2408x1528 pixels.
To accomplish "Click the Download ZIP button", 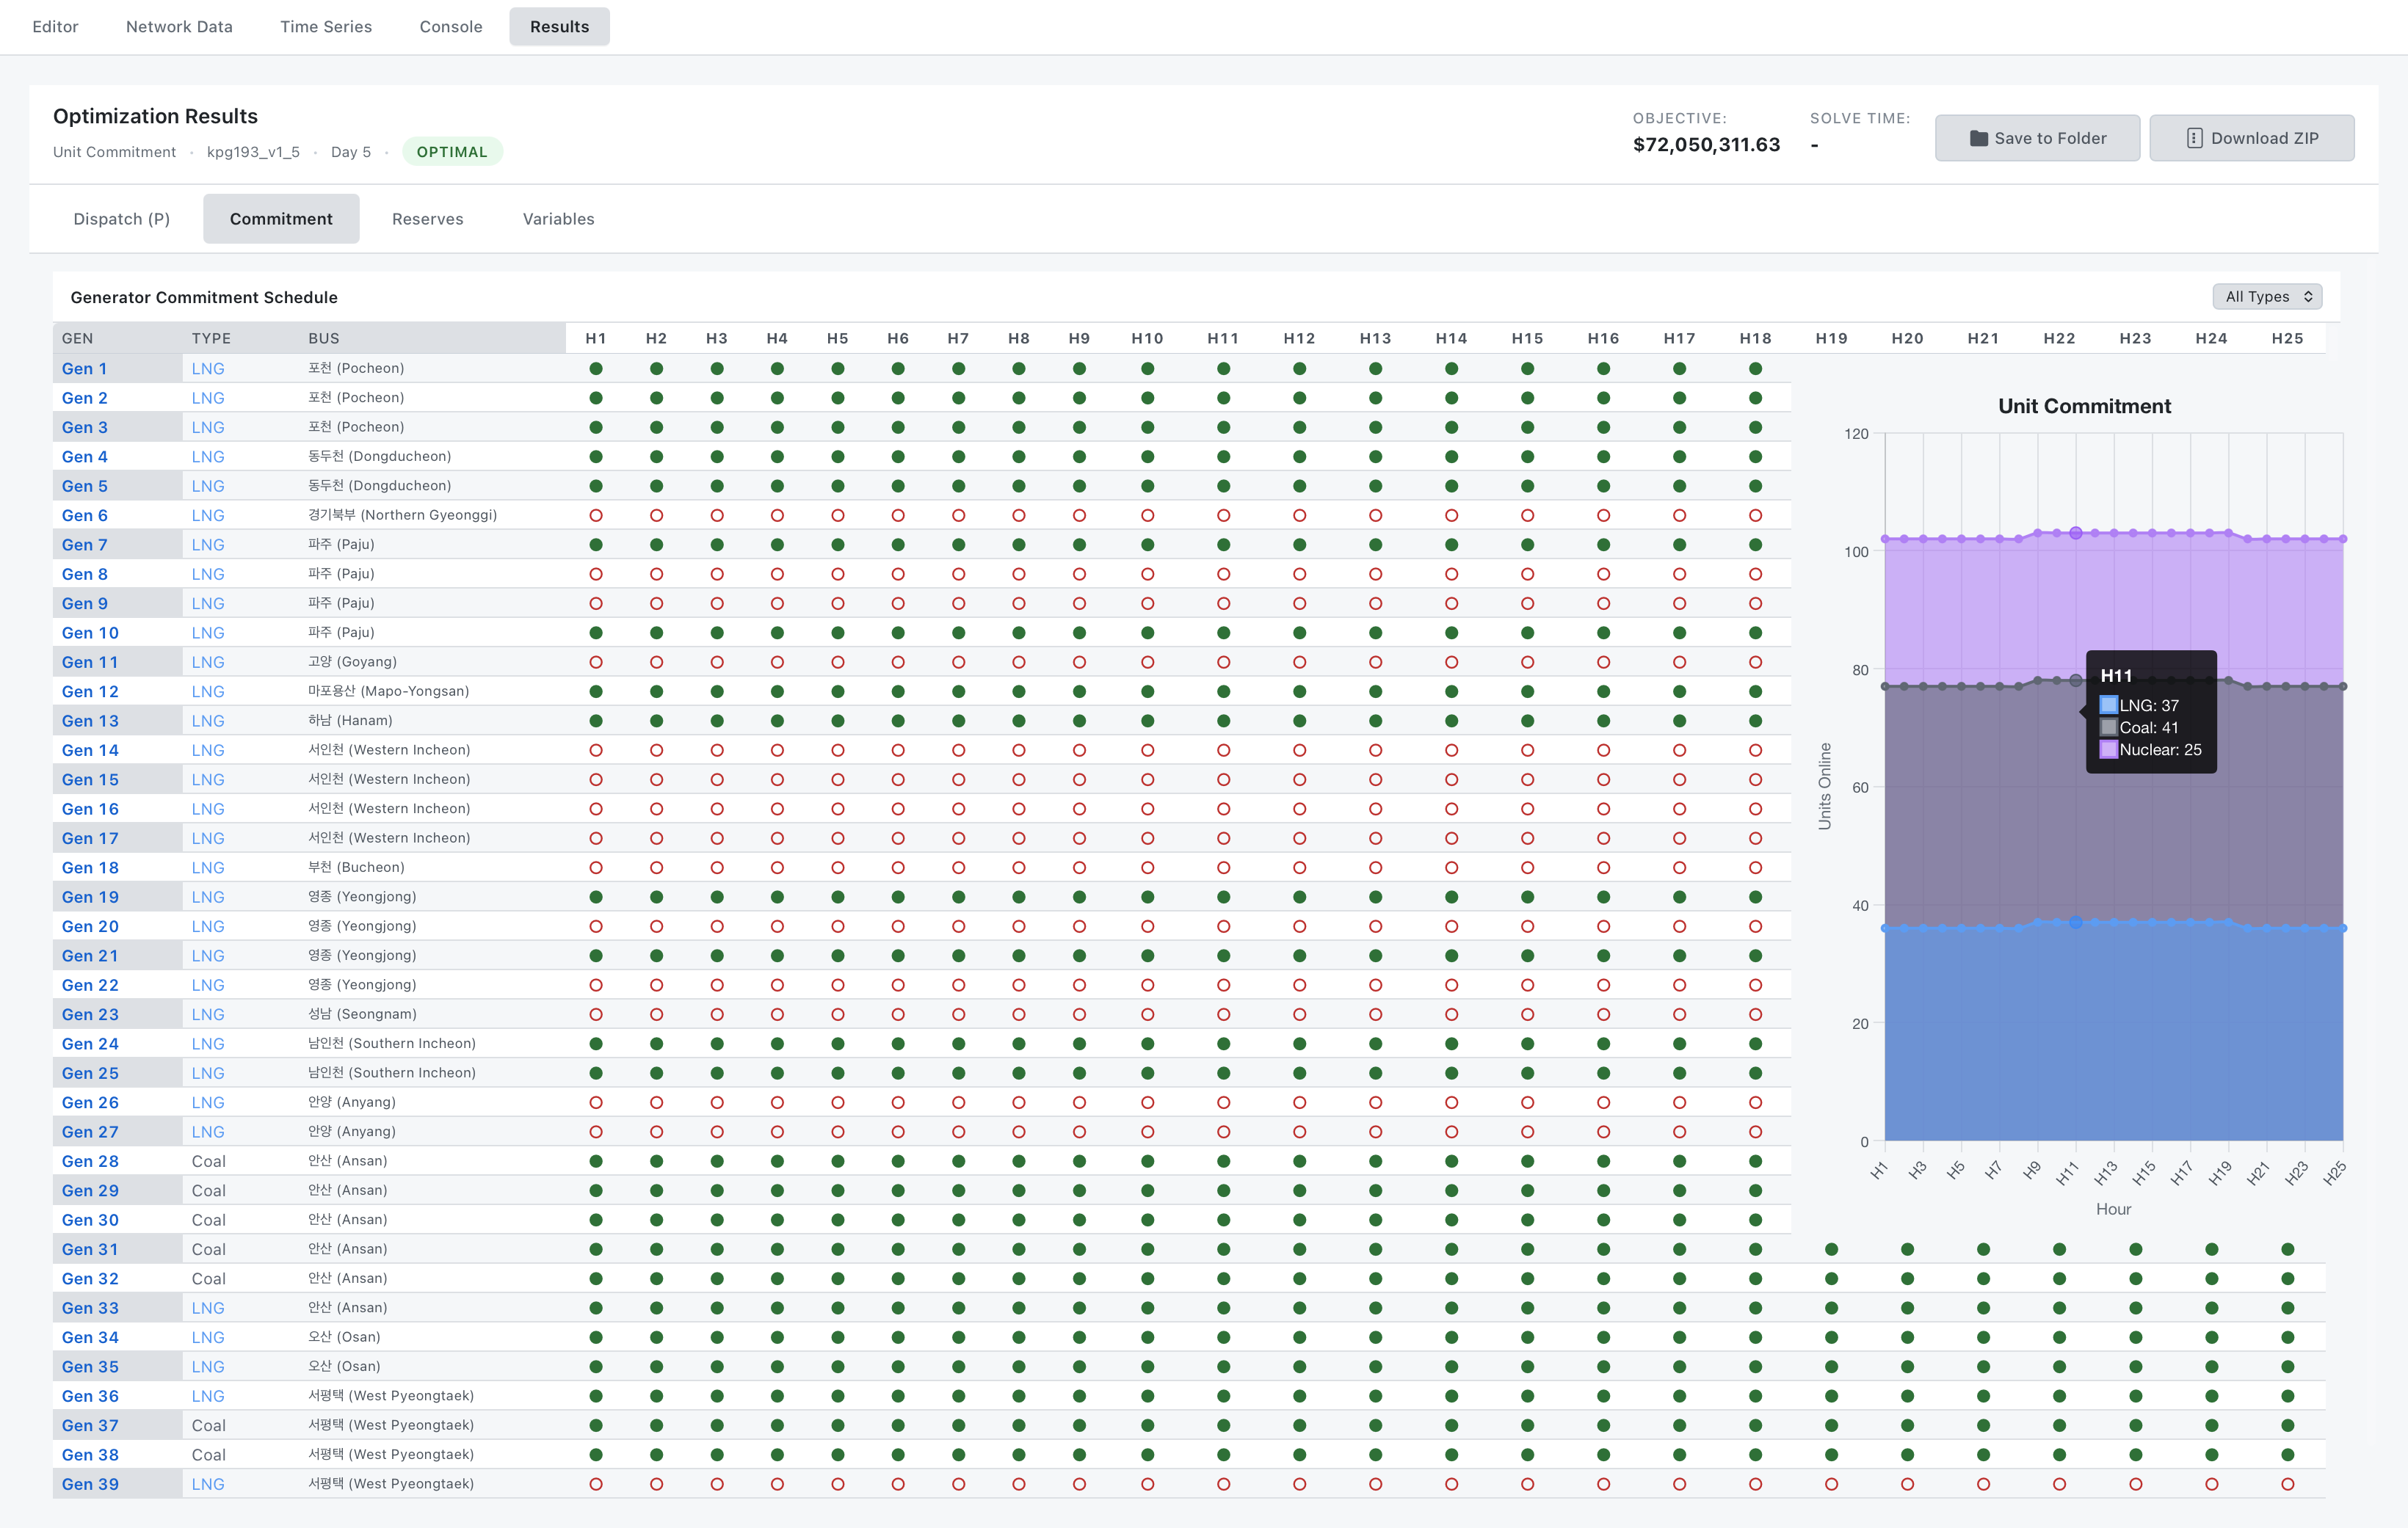I will point(2252,138).
